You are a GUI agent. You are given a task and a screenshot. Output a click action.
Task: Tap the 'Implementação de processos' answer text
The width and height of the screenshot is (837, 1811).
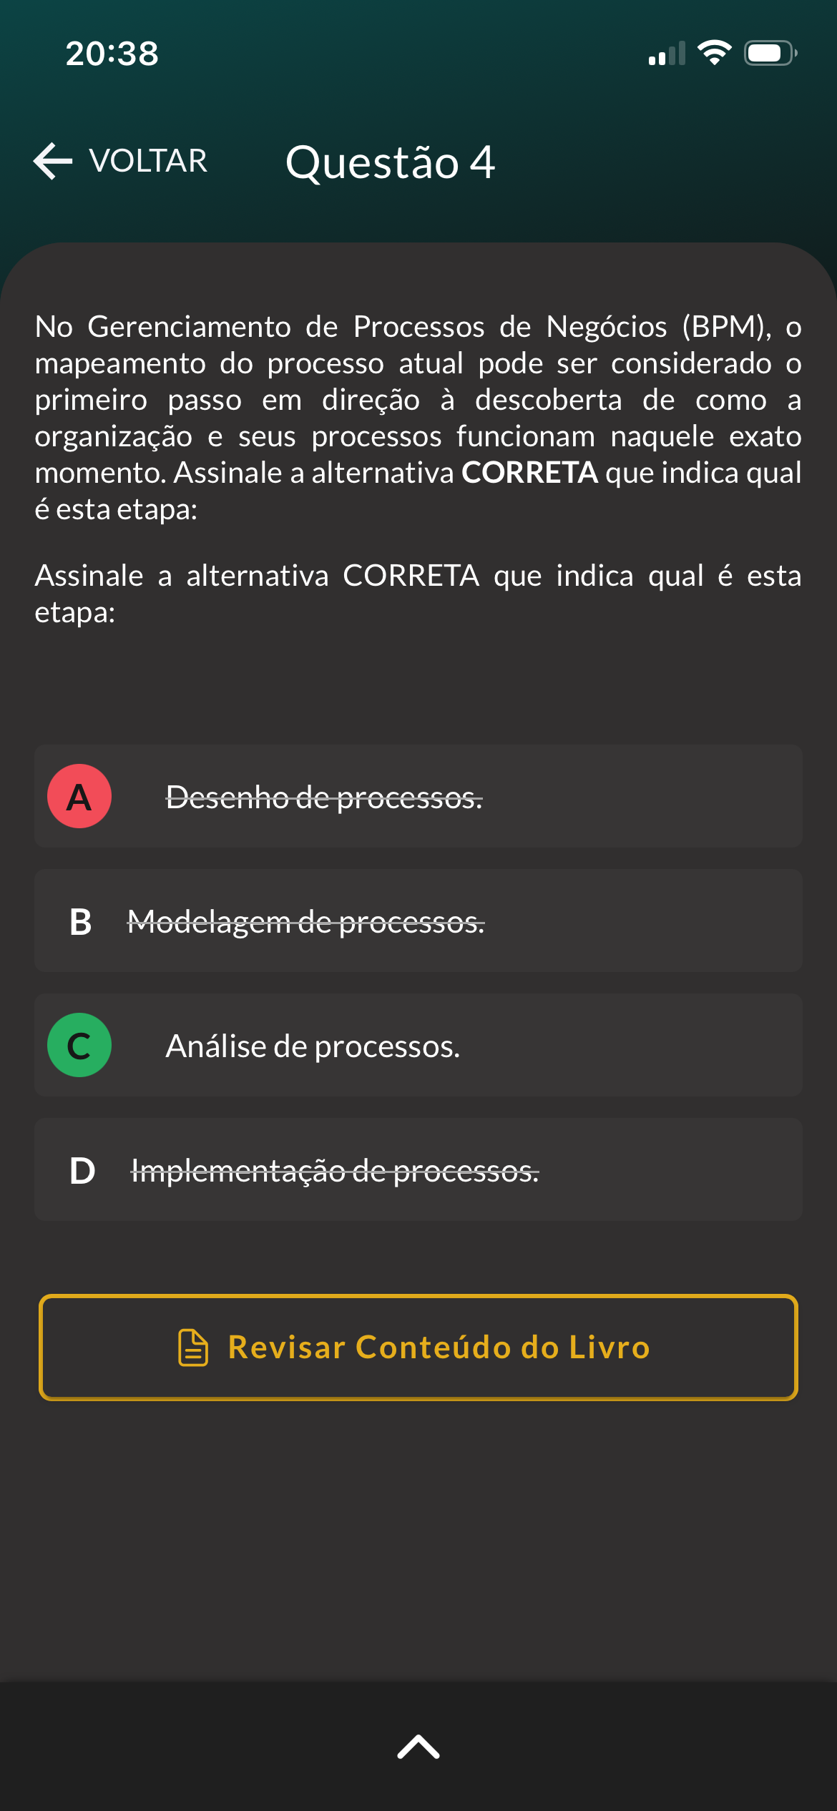[x=335, y=1171]
